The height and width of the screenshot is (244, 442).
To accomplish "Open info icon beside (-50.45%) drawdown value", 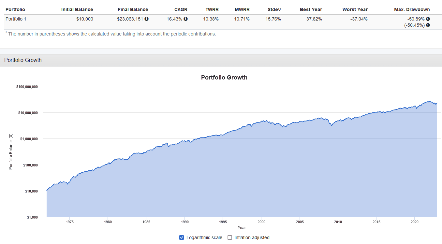I will pyautogui.click(x=428, y=25).
